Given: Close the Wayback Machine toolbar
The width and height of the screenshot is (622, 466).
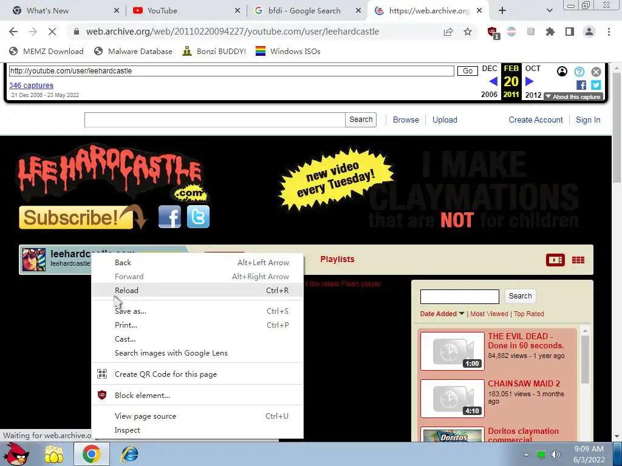Looking at the screenshot, I should 596,72.
